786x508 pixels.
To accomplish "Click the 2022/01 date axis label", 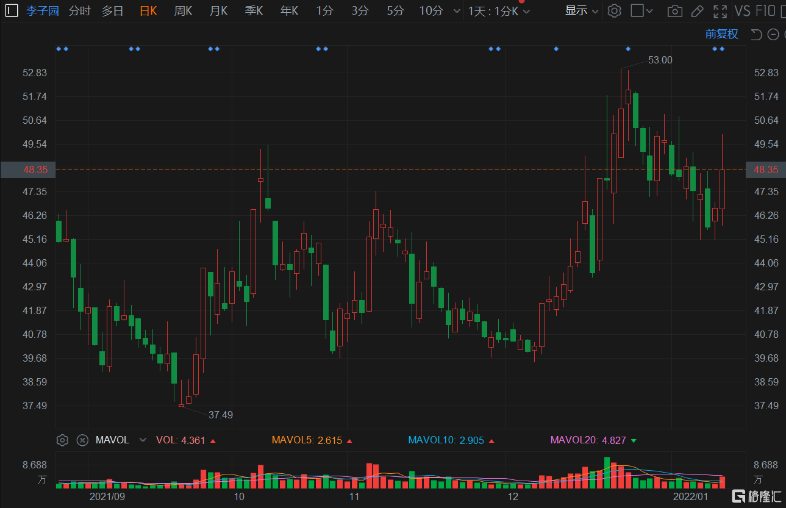I will 690,497.
